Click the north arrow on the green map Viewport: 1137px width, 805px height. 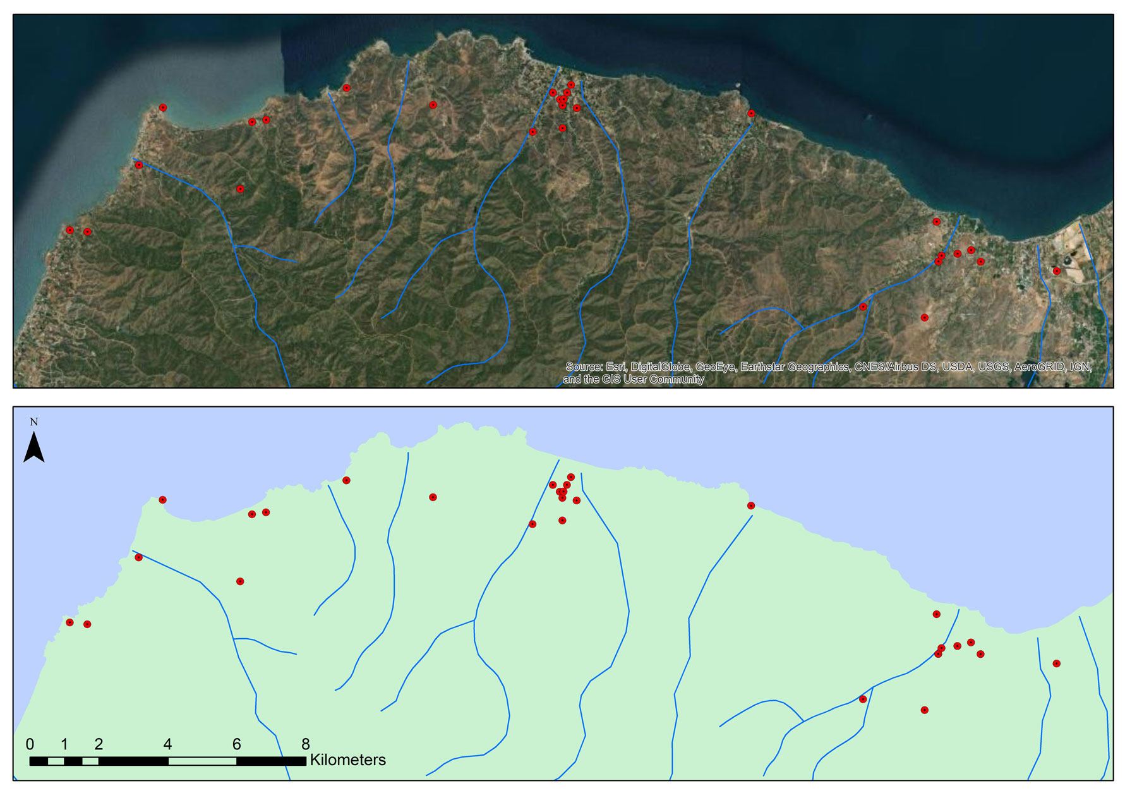click(x=34, y=447)
